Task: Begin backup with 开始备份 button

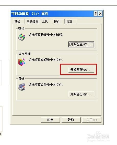Action: click(81, 94)
